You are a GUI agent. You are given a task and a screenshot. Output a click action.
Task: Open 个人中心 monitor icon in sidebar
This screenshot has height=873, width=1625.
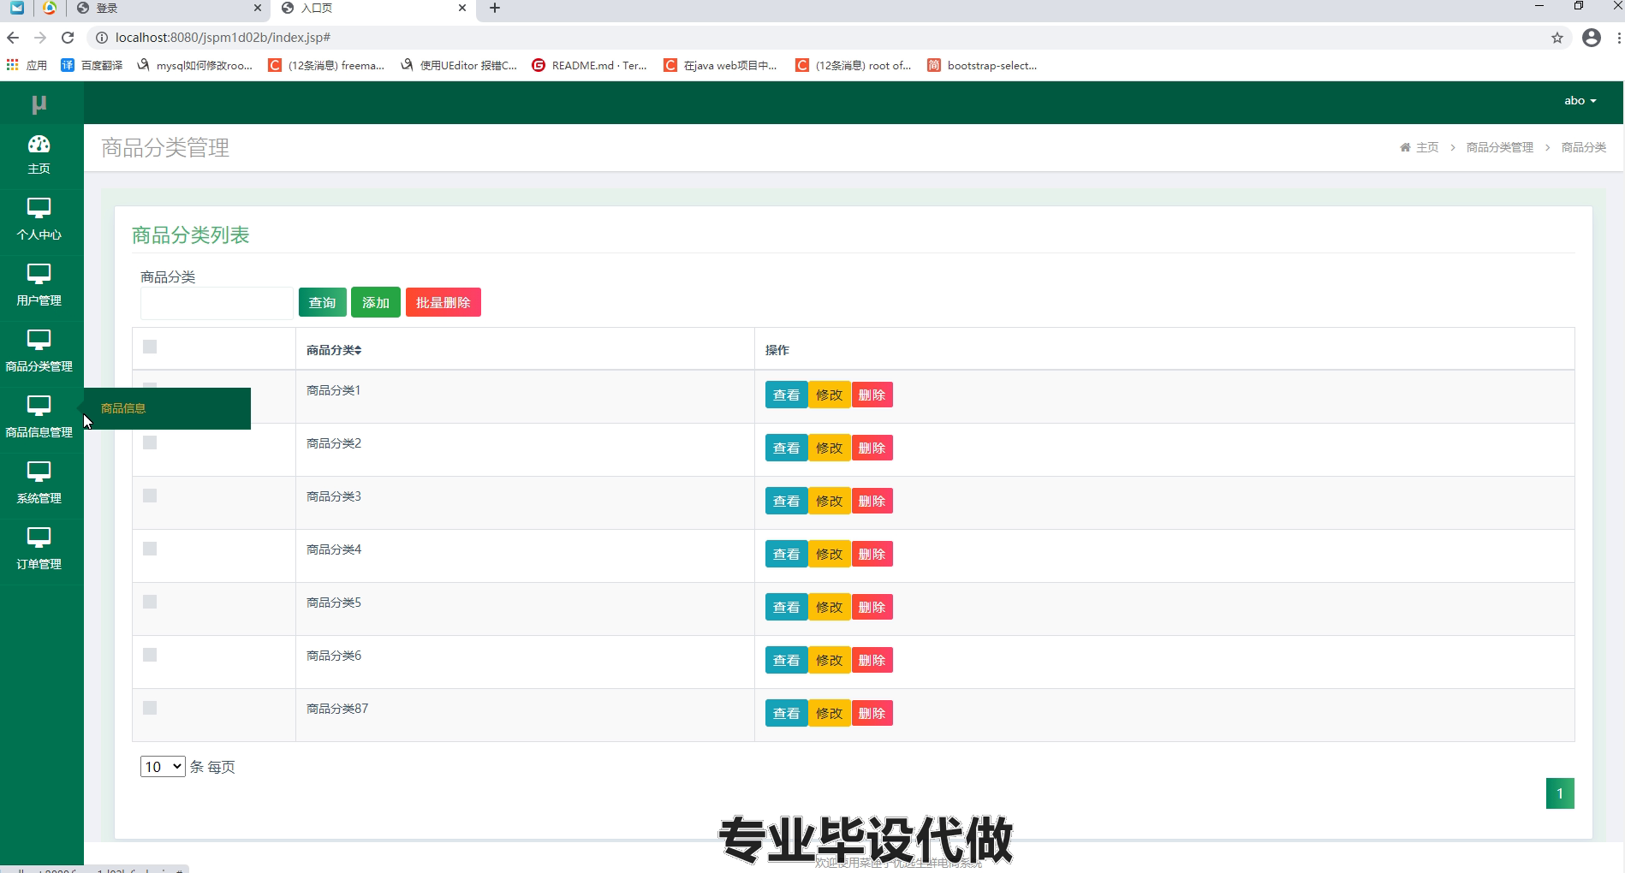pyautogui.click(x=39, y=208)
